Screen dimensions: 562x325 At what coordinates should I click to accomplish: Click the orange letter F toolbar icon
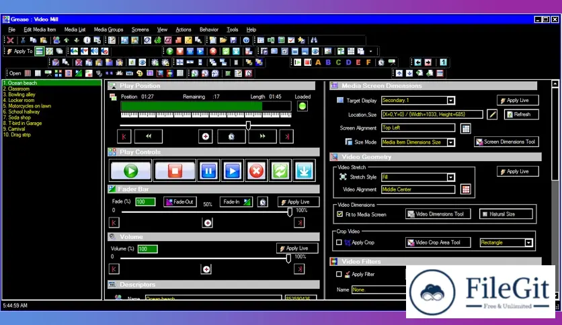tap(368, 62)
